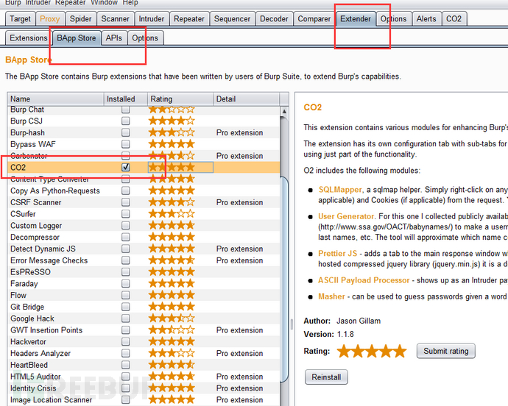Sort the list by Name column header
The width and height of the screenshot is (508, 406).
(x=55, y=99)
